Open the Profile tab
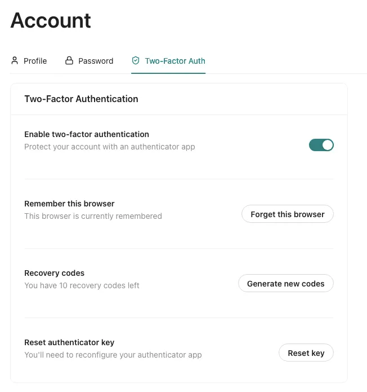The image size is (367, 392). (35, 61)
